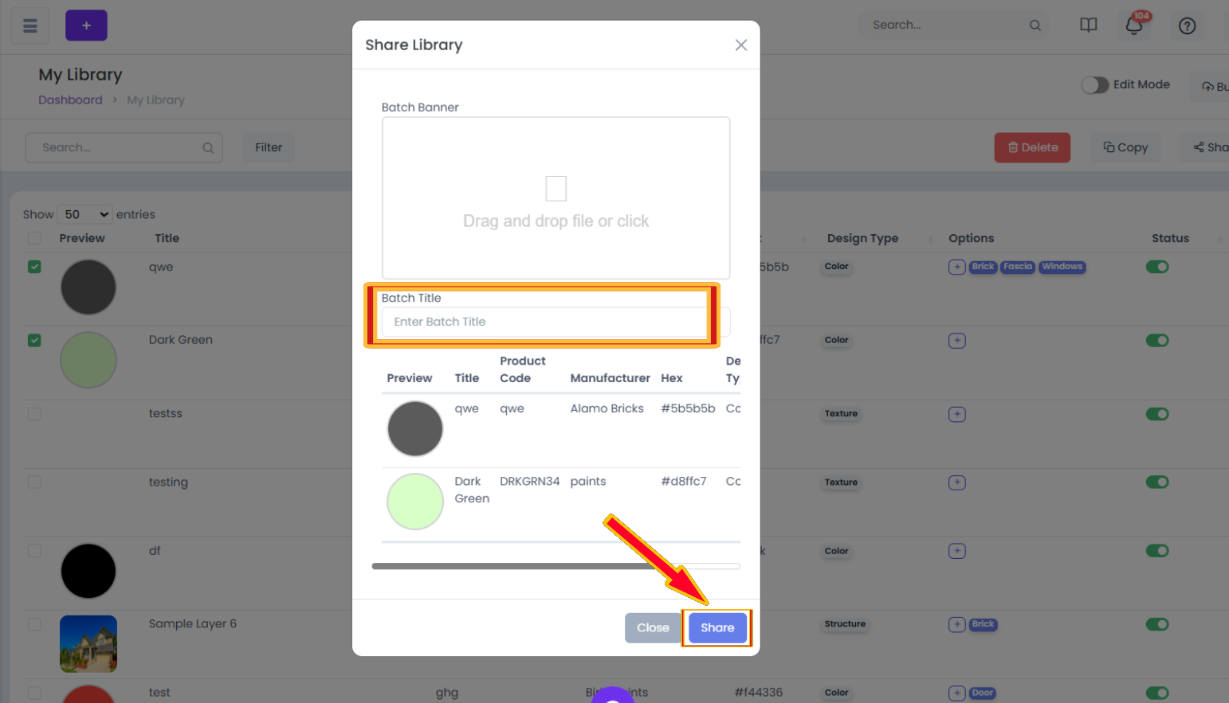Click the Filter button
The width and height of the screenshot is (1229, 703).
[x=269, y=147]
